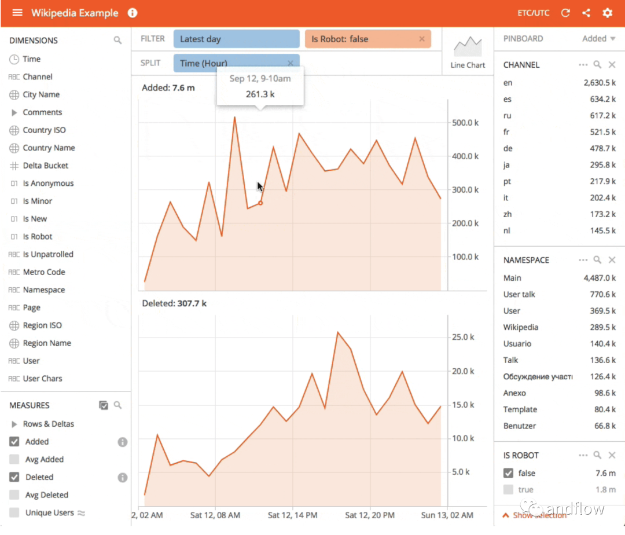The width and height of the screenshot is (625, 535).
Task: Filter by the 'Wikipedia' namespace row
Action: tap(559, 327)
